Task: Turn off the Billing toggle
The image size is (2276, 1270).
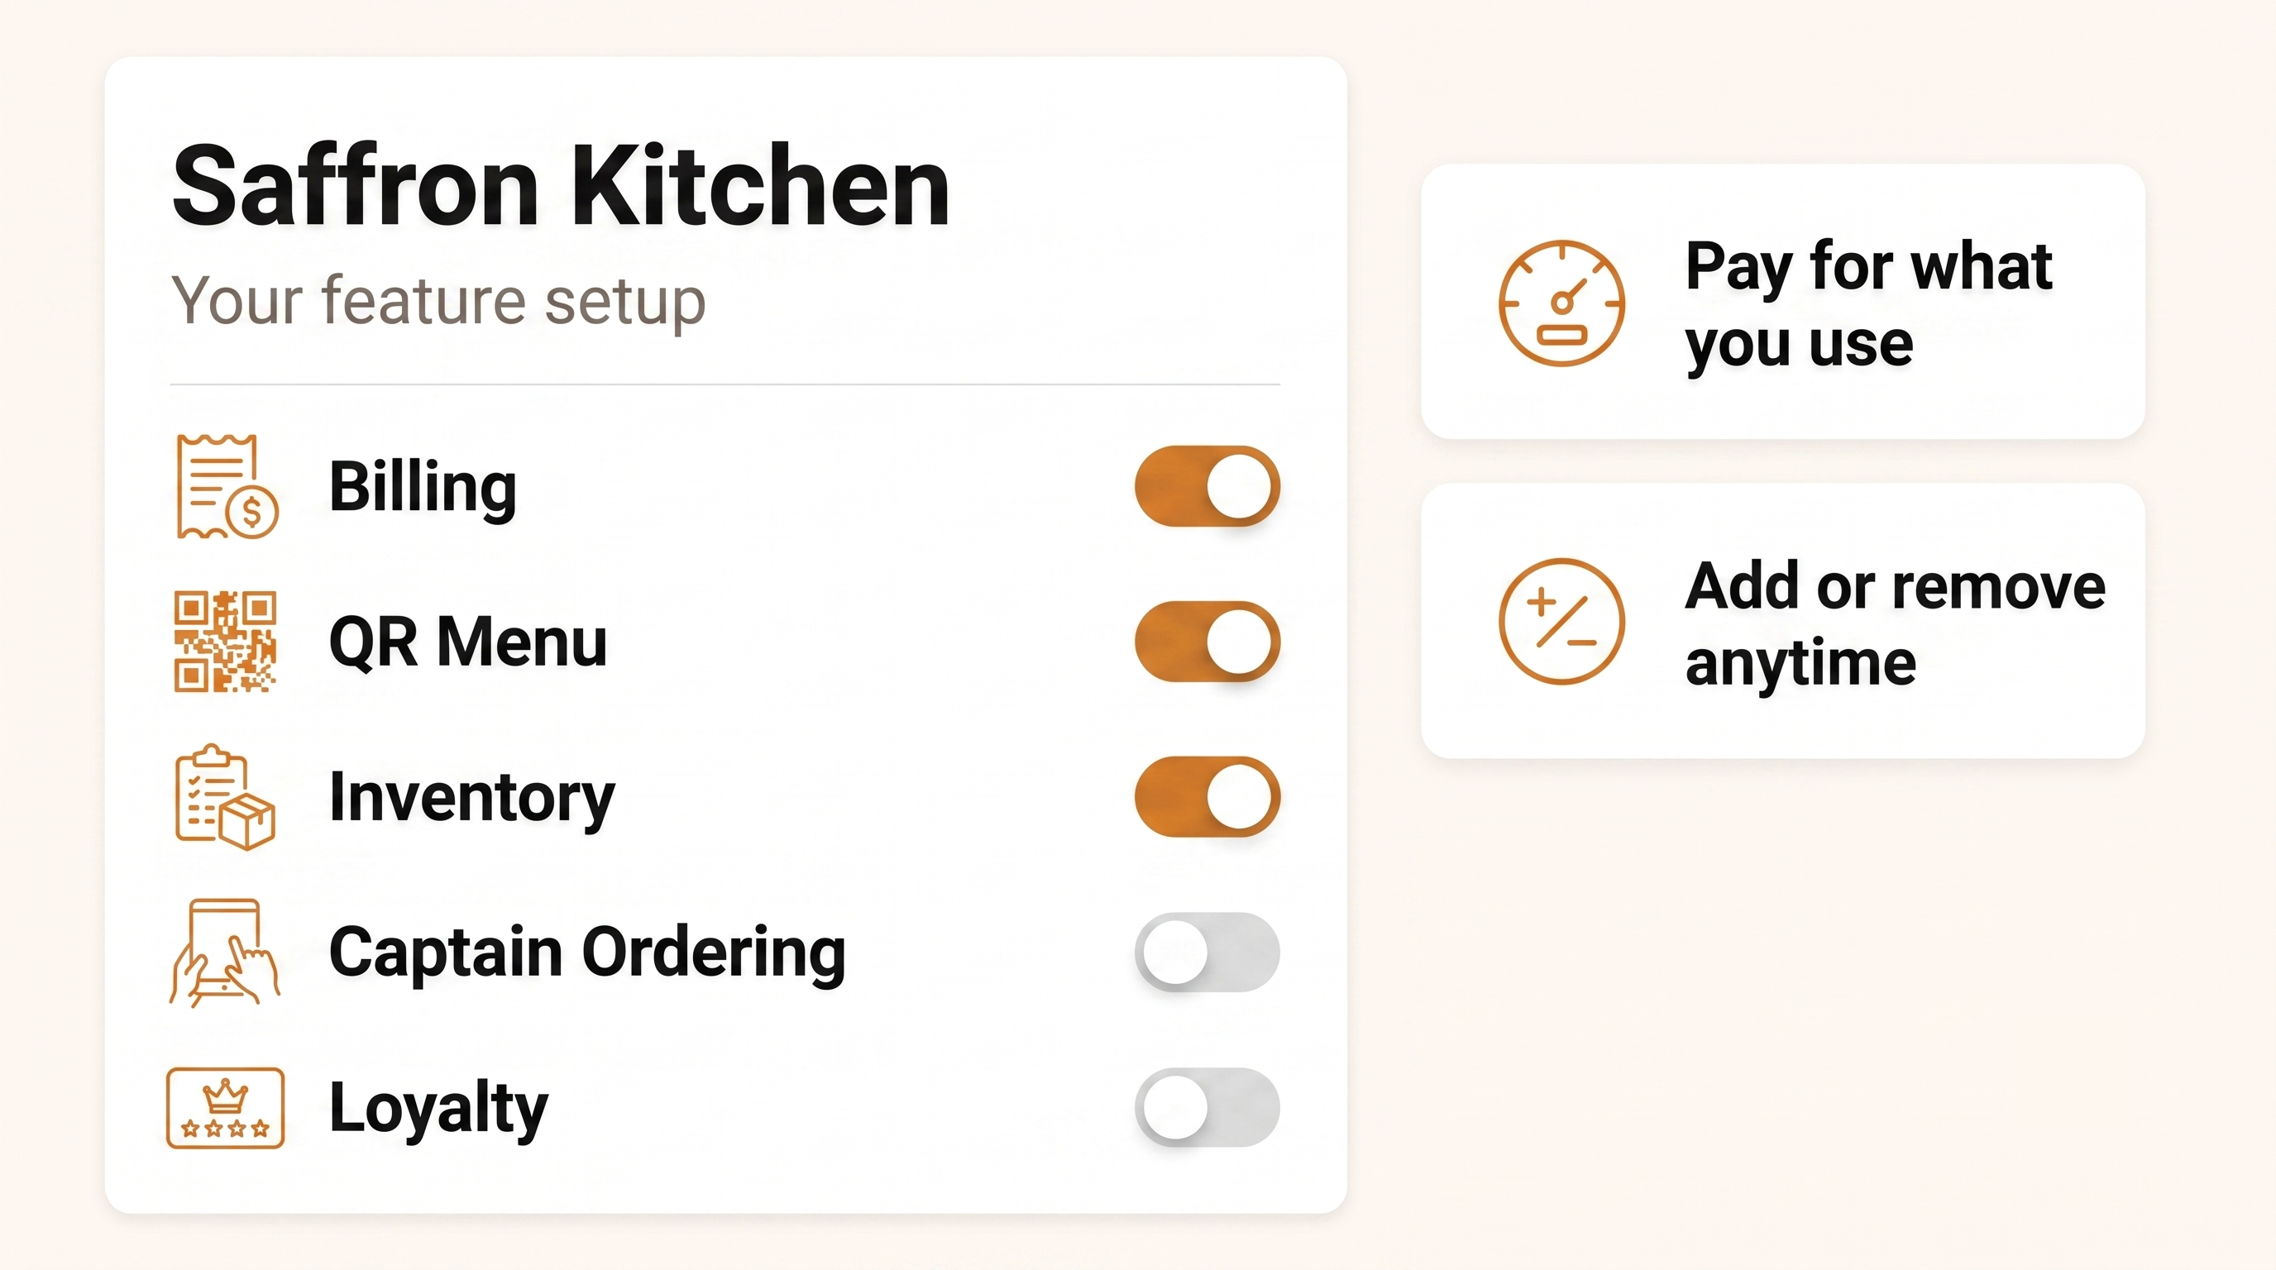Action: click(x=1207, y=485)
